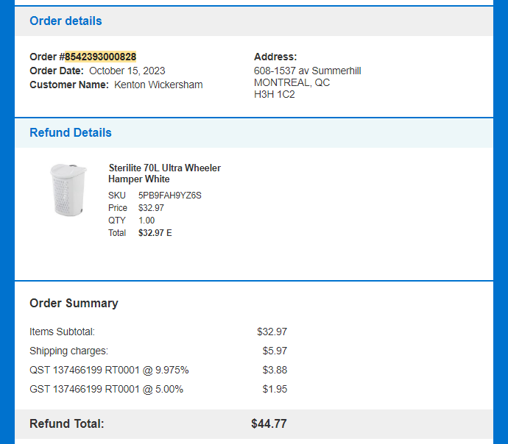
Task: Click the Items Subtotal amount $32.97
Action: (272, 332)
